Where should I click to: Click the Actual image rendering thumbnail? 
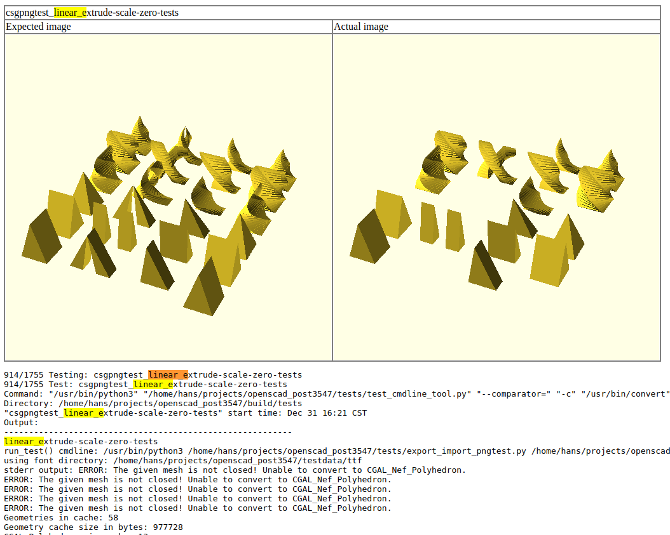496,197
